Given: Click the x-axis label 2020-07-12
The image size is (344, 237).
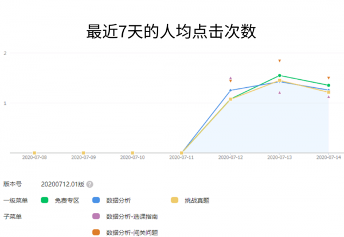Looking at the screenshot, I should coord(230,157).
